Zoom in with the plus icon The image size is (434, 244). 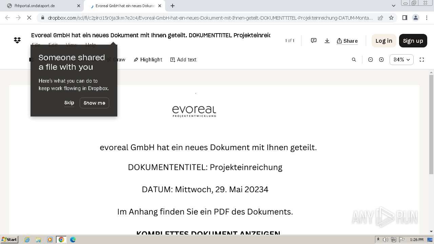(381, 60)
